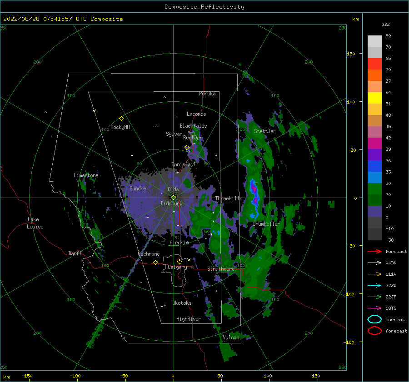Viewport: 409px width, 382px height.
Task: Click the 'Cochrane' city label
Action: (x=149, y=254)
